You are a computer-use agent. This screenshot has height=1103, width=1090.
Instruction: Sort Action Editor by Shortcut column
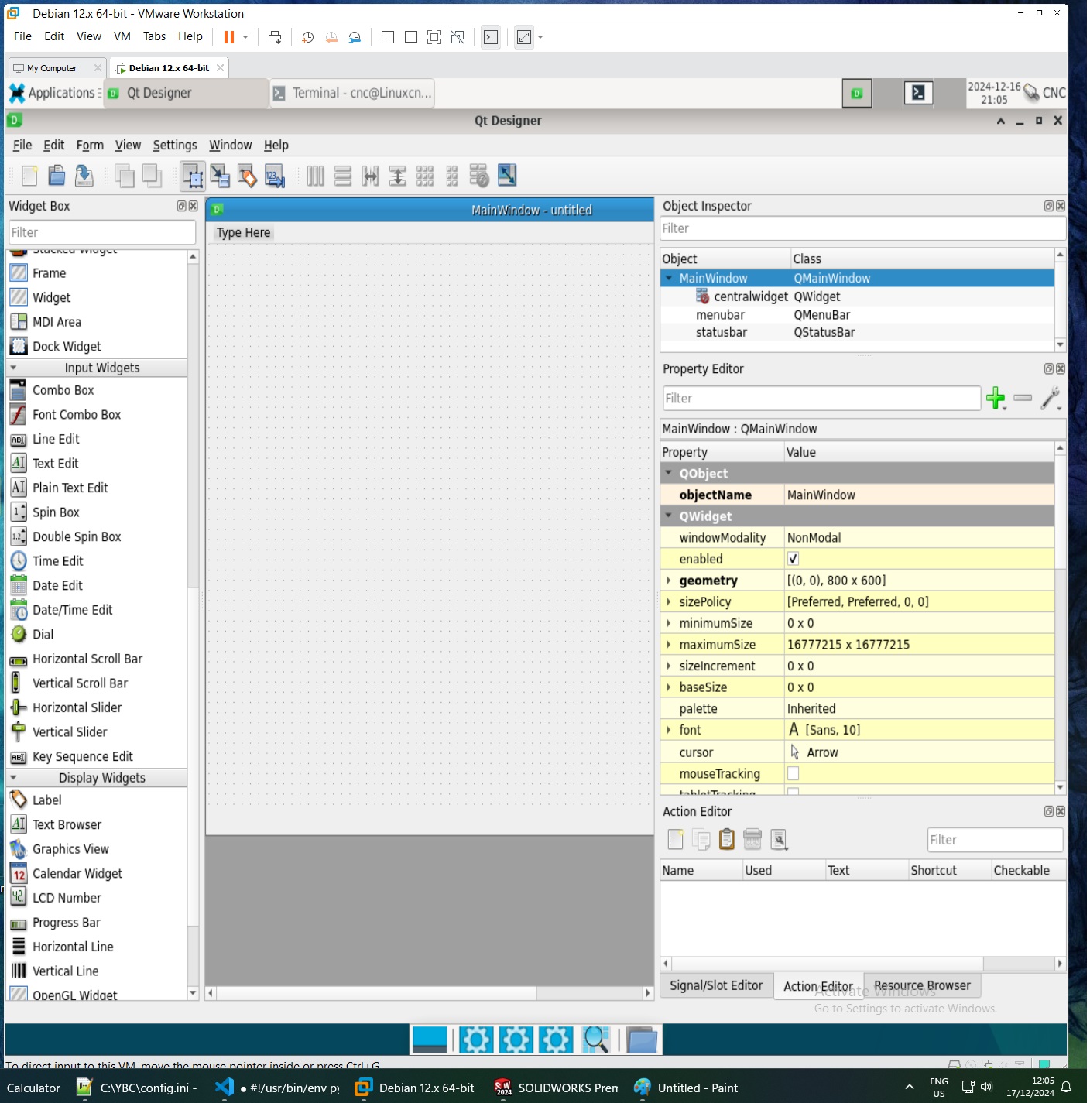coord(949,870)
